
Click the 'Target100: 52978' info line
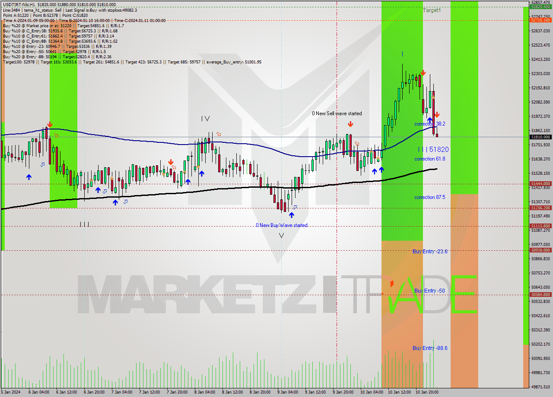click(132, 62)
